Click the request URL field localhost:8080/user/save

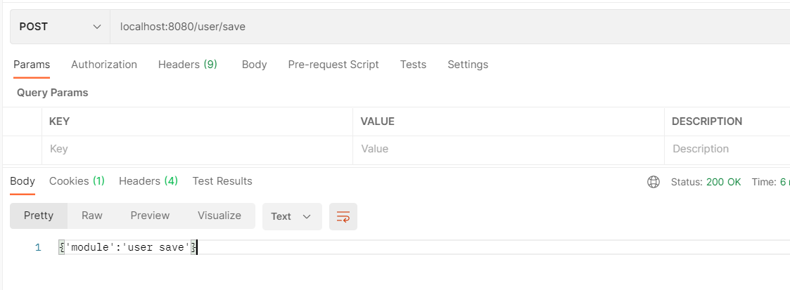click(x=422, y=27)
